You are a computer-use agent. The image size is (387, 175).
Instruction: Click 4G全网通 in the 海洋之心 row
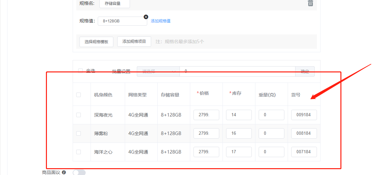[x=138, y=152]
